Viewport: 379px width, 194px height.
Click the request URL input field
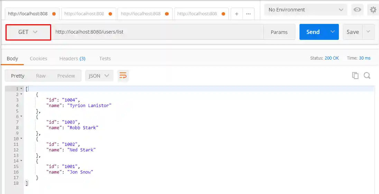point(157,32)
